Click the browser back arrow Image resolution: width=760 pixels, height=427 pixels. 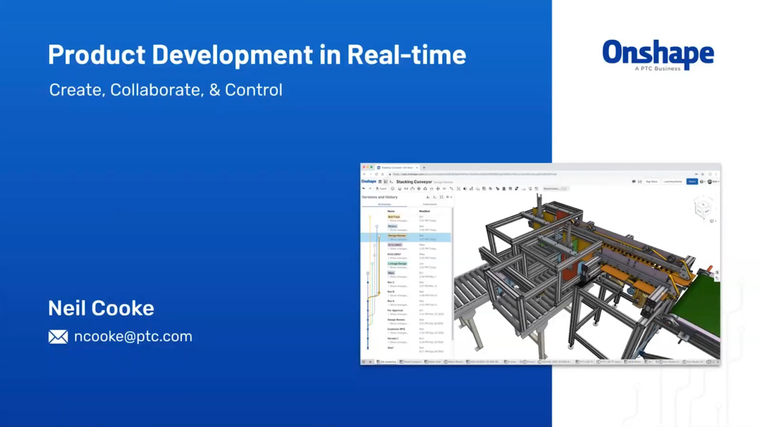(x=364, y=174)
